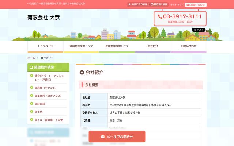
Task: Click the 会社紹介 breadcrumb text
Action: tap(46, 58)
